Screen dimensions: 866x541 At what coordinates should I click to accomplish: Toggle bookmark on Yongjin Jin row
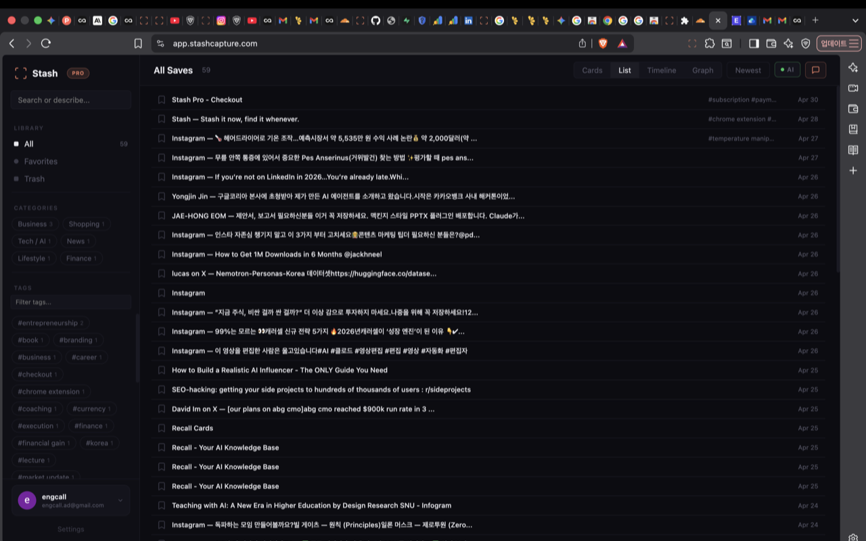pos(162,196)
